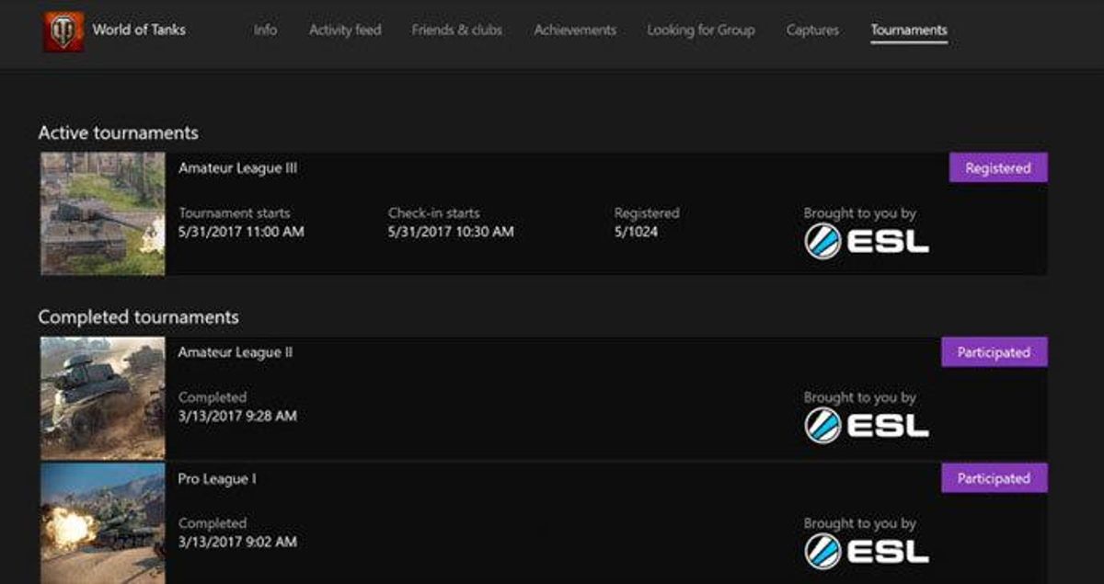Go to the Achievements tab

[574, 29]
